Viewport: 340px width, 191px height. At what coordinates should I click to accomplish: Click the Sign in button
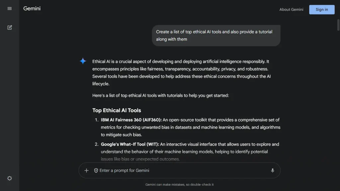(x=322, y=10)
